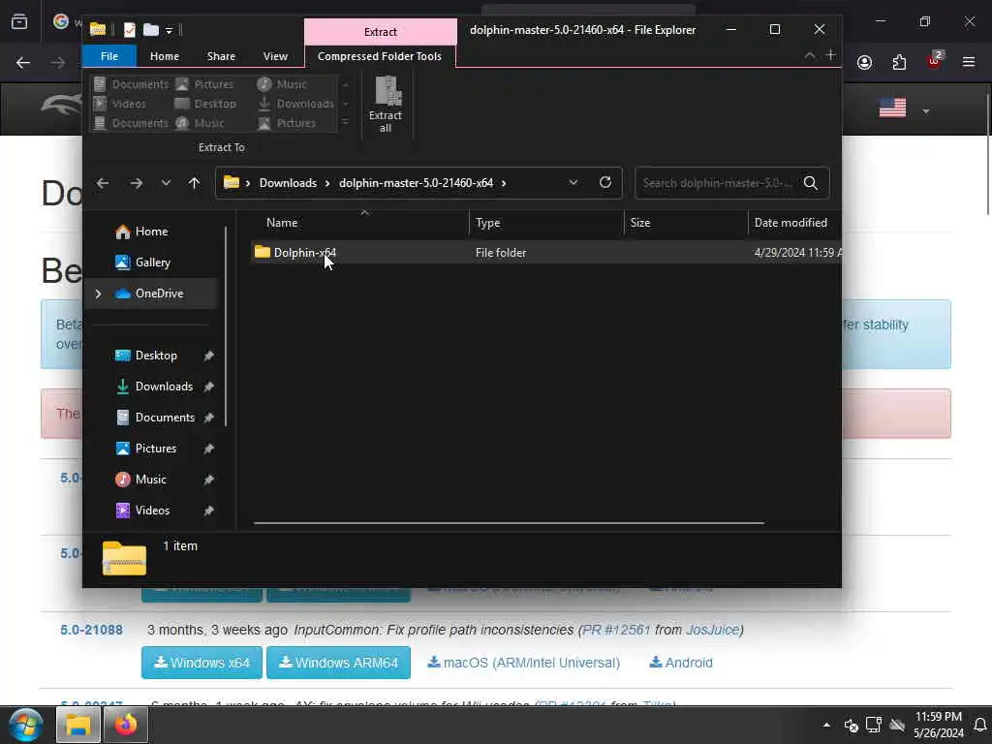Open File Explorer from the taskbar
Viewport: 992px width, 744px height.
pos(78,725)
